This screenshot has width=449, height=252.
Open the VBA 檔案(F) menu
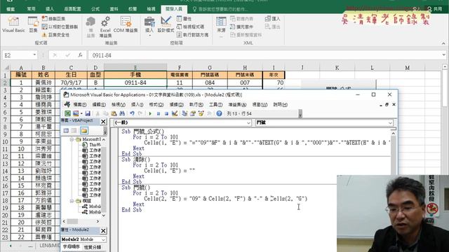(x=80, y=104)
